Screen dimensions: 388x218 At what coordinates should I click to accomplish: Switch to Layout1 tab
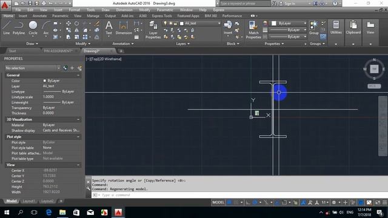(28, 201)
